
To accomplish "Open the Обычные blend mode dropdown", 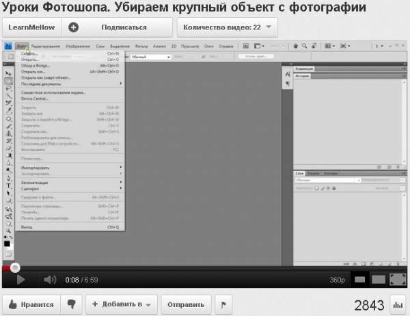I will (327, 180).
